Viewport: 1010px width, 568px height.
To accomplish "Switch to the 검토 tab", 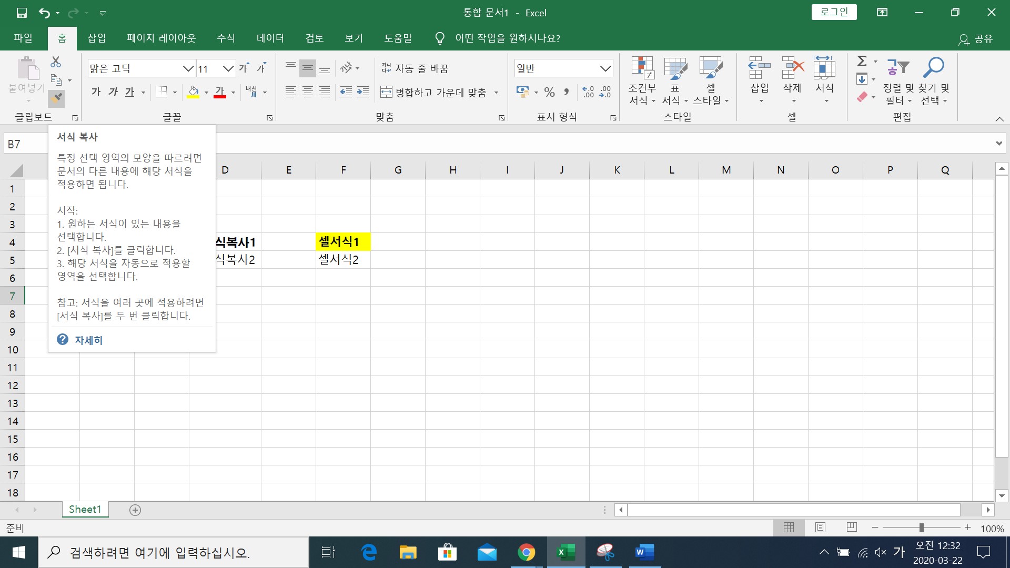I will click(315, 38).
